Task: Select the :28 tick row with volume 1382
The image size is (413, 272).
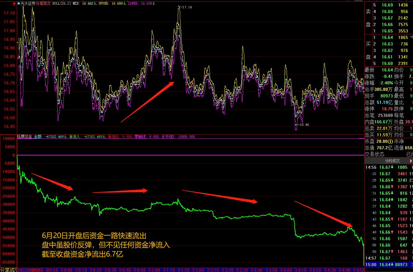Action: tap(389, 187)
